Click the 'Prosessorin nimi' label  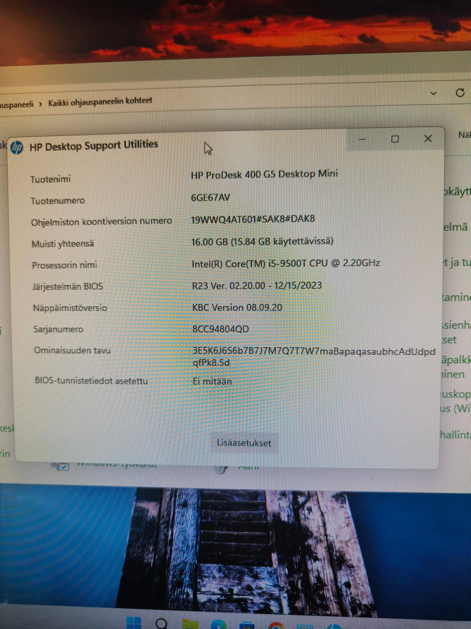pyautogui.click(x=65, y=265)
